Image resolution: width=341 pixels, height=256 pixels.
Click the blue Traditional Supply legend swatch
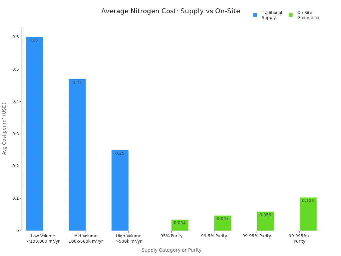(x=254, y=15)
